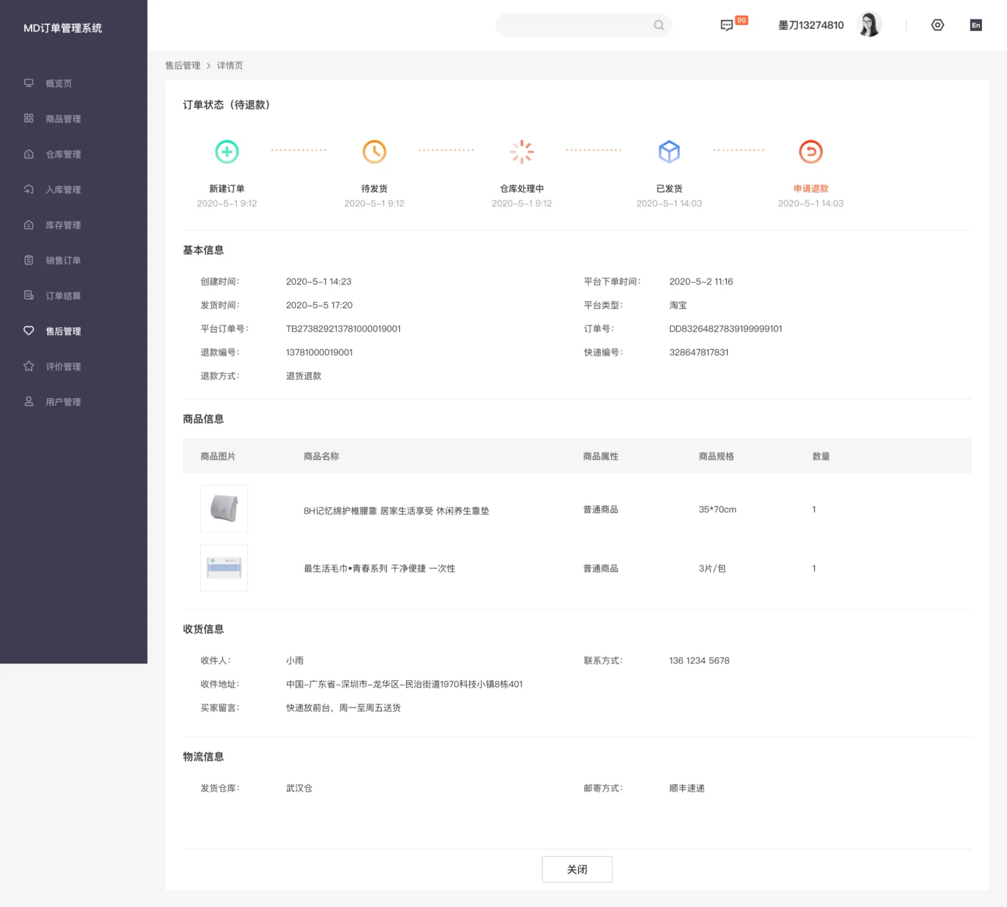Image resolution: width=1007 pixels, height=907 pixels.
Task: Click contact phone 136 1234 5678
Action: (x=699, y=660)
